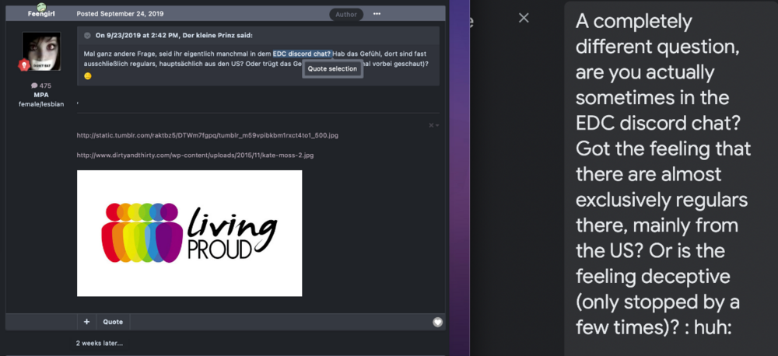Click the highlighted 'EDC discord chat?' text

tap(302, 54)
